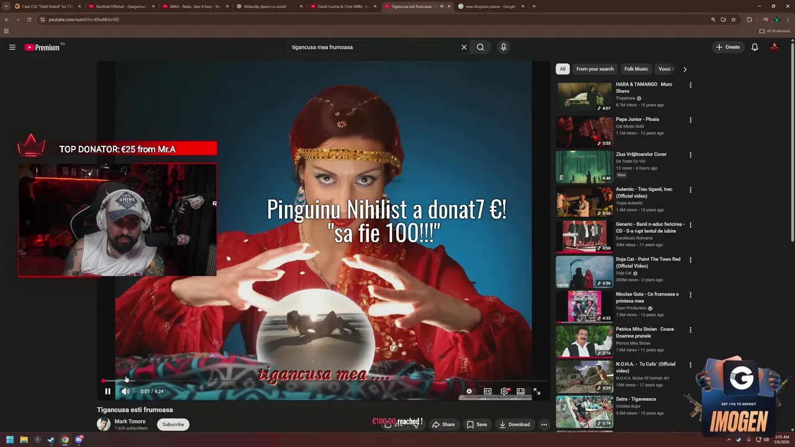Reload the page with the refresh icon
Image resolution: width=795 pixels, height=447 pixels.
29,19
